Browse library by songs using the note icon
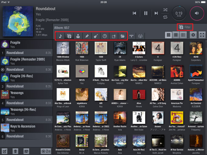 point(60,36)
